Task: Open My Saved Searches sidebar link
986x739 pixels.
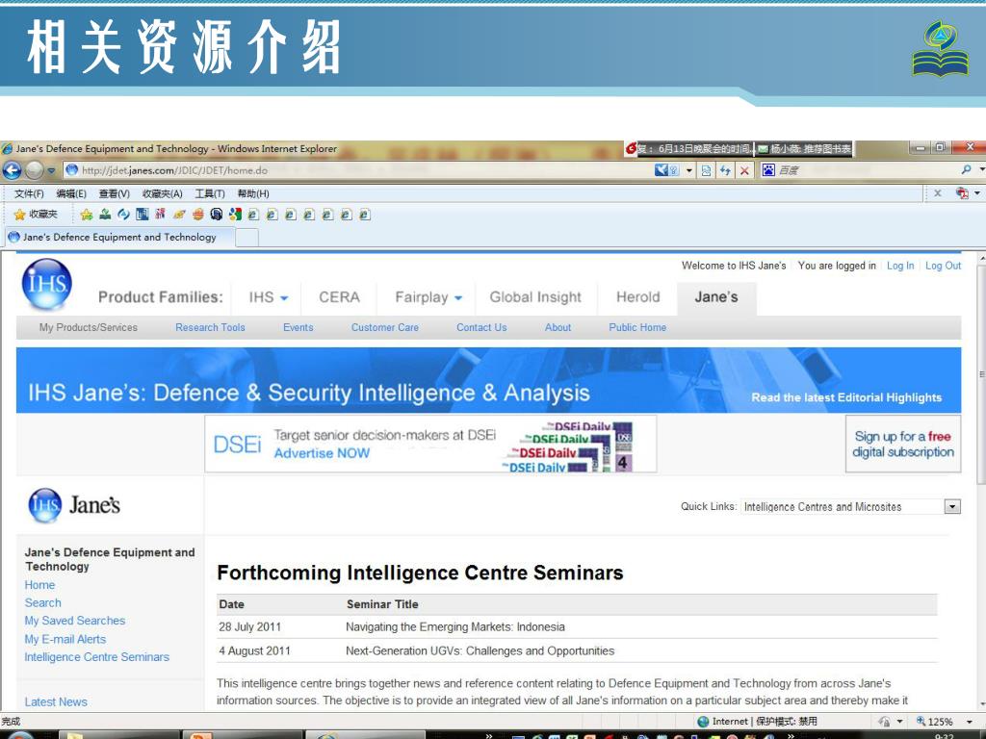Action: pyautogui.click(x=75, y=621)
